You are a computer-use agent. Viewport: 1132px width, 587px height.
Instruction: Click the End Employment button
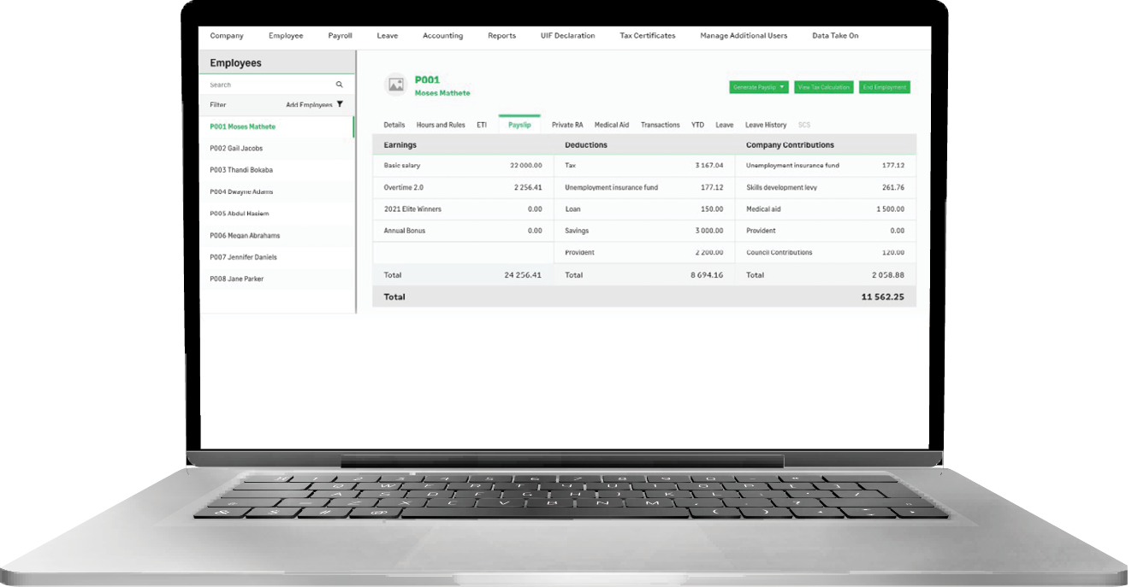tap(883, 86)
